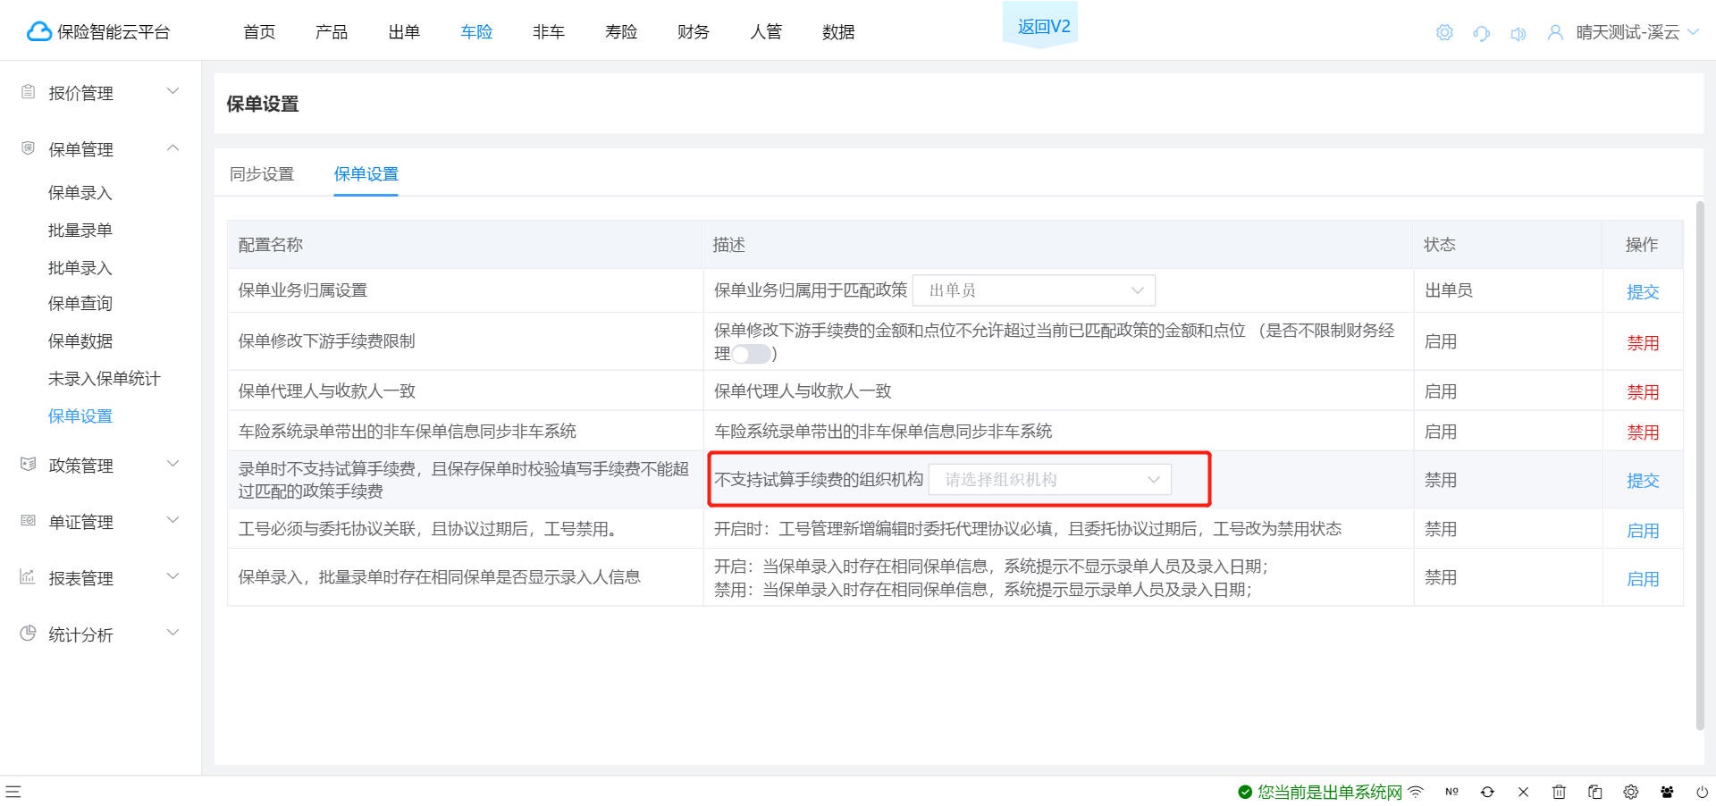This screenshot has width=1716, height=806.
Task: Open the 财务 navigation item
Action: [694, 32]
